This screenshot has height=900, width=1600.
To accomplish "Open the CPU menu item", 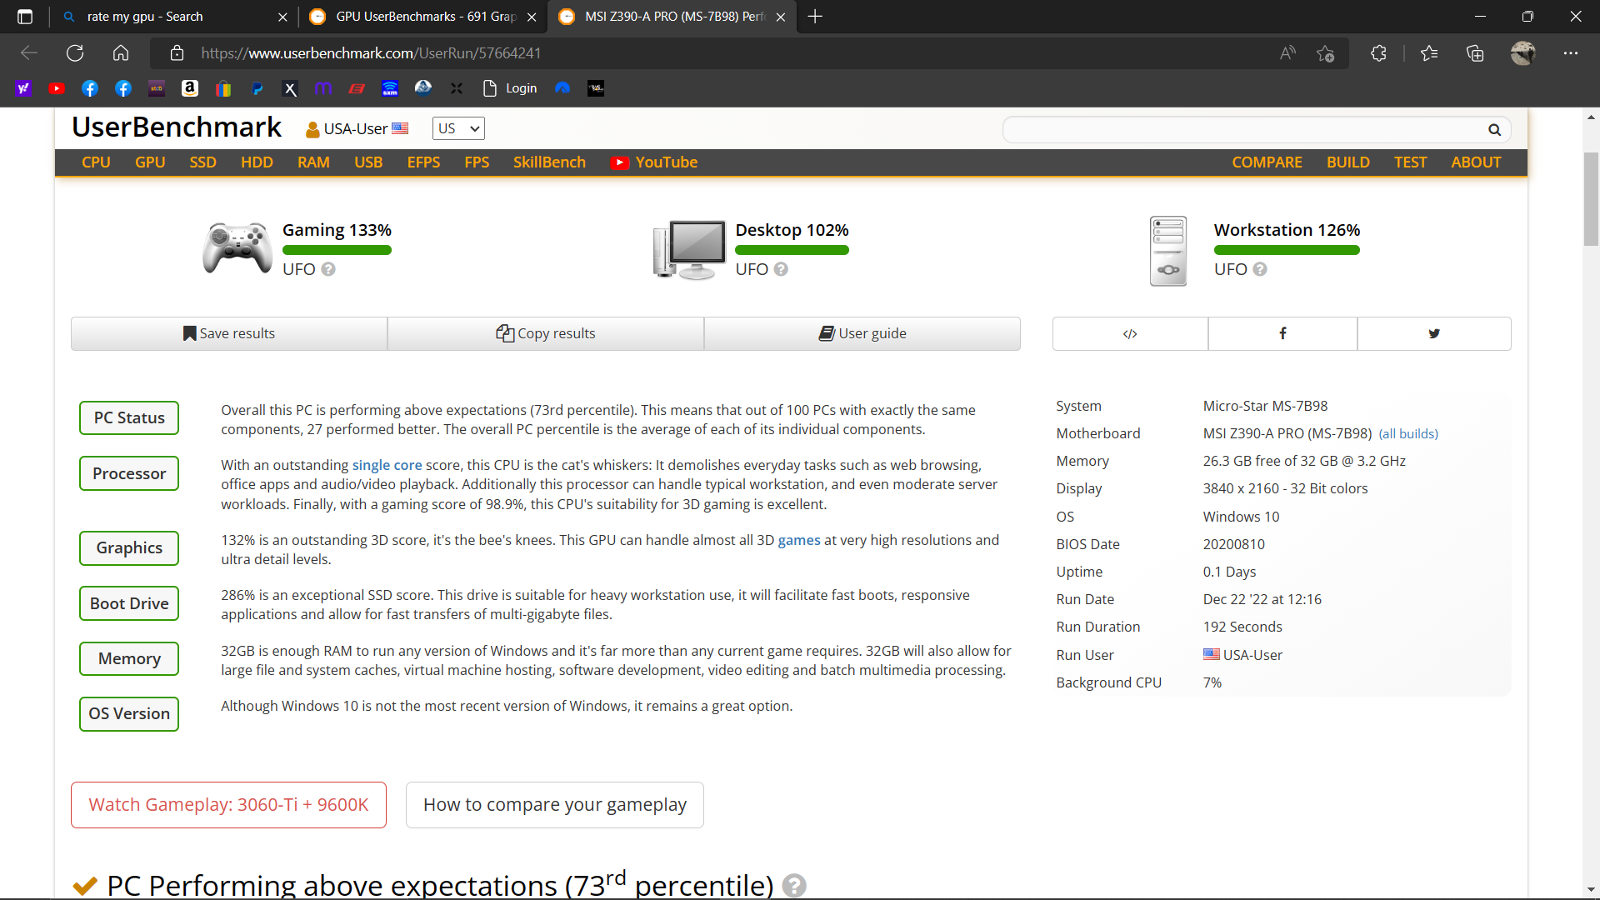I will [x=96, y=162].
